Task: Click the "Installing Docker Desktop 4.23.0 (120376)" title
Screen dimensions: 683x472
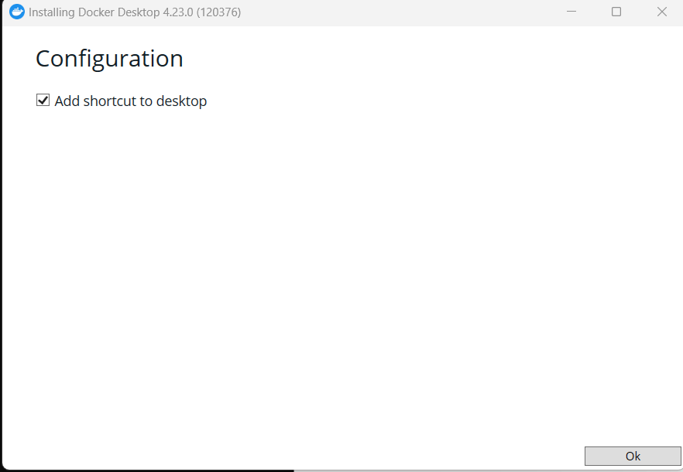Action: tap(135, 12)
